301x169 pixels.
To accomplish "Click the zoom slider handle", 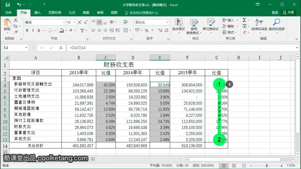I will [267, 166].
